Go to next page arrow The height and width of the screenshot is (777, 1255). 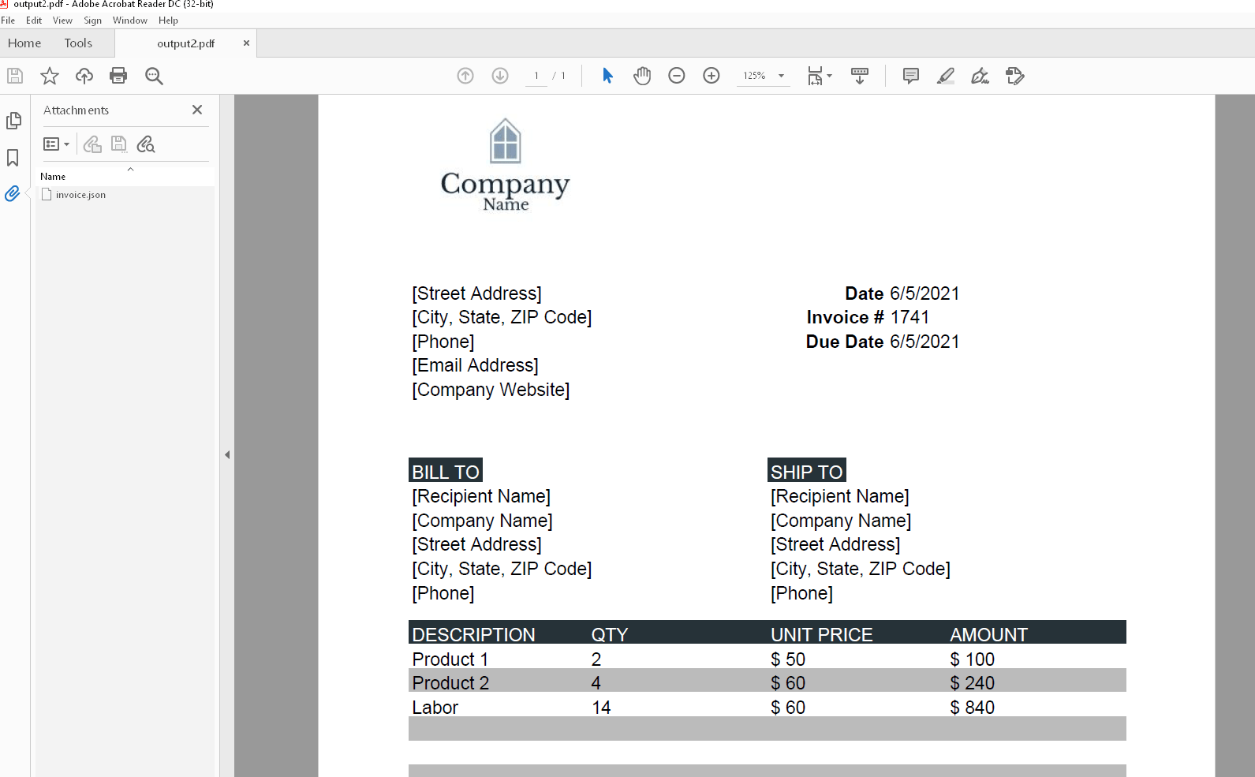(500, 76)
